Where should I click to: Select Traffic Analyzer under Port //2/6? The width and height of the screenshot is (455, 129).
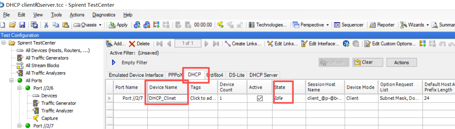click(x=57, y=111)
